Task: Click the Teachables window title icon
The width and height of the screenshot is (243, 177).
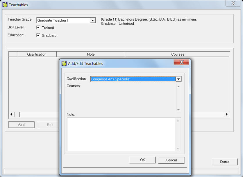Action: (x=5, y=5)
